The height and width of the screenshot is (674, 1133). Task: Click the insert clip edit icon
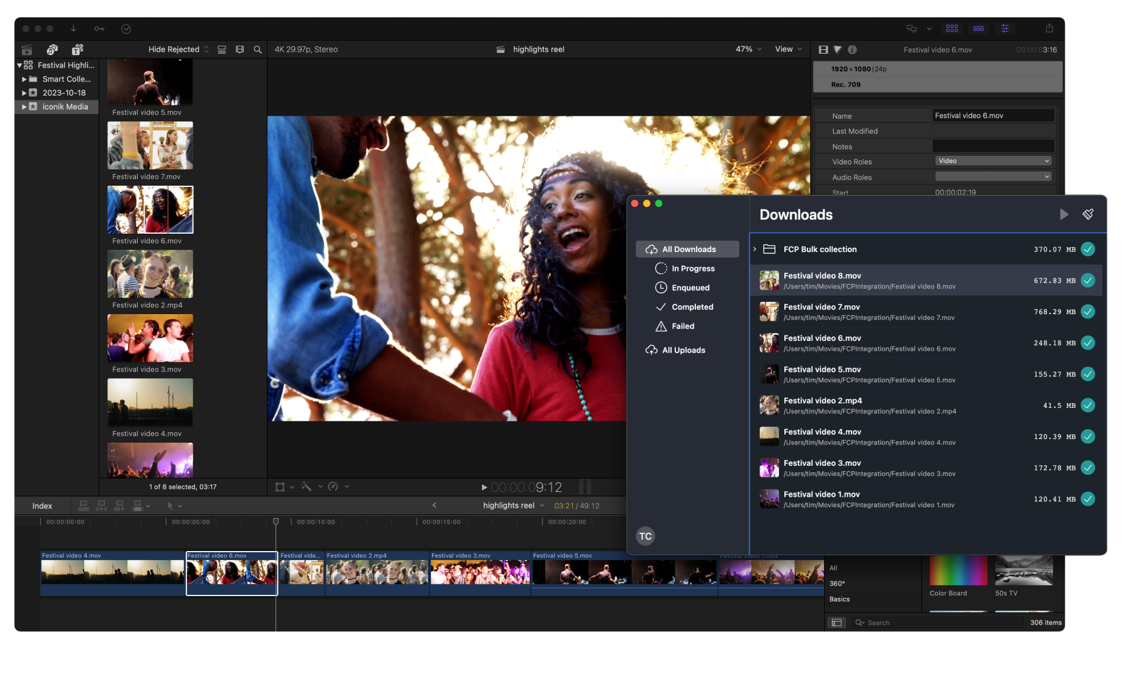coord(102,505)
